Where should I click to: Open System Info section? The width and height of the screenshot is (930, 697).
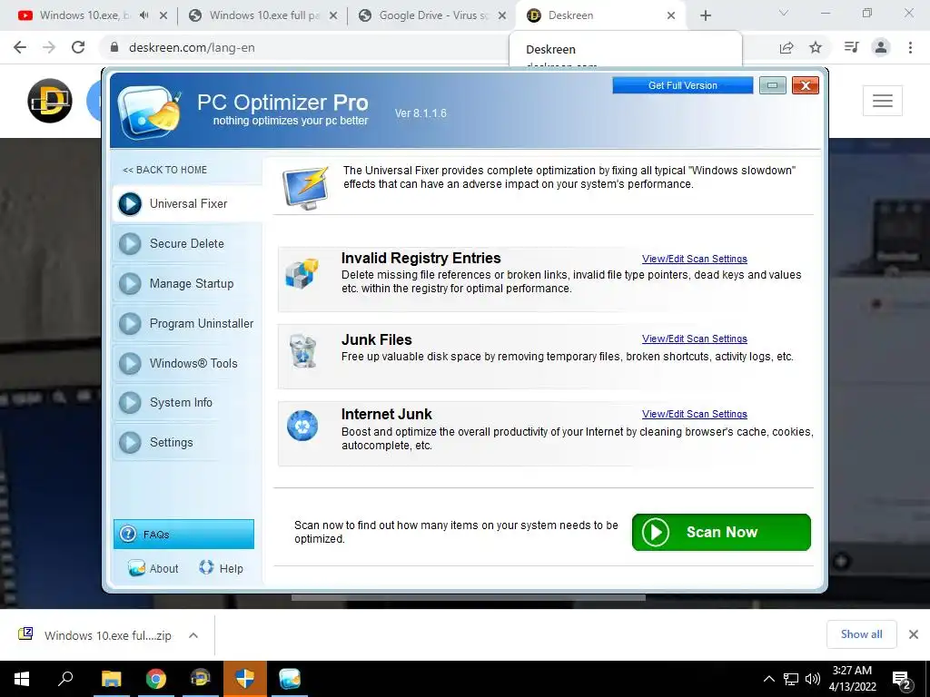pos(187,402)
